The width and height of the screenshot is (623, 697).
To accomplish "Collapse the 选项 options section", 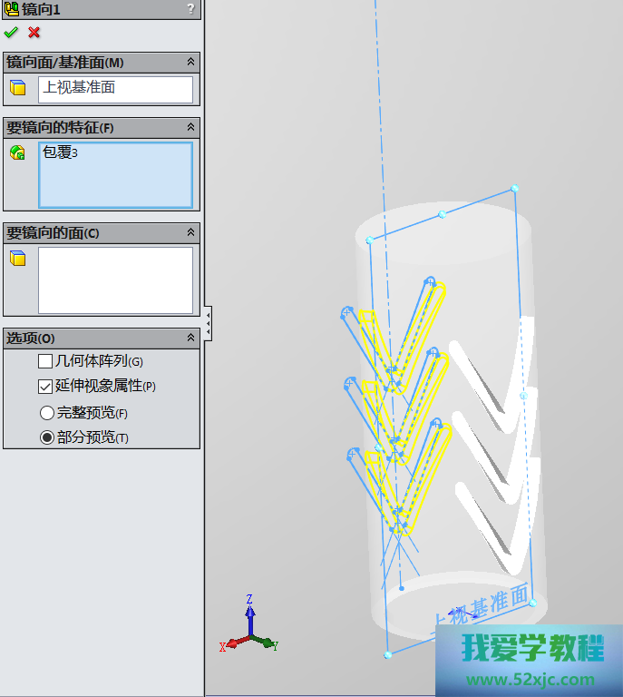I will click(x=190, y=338).
